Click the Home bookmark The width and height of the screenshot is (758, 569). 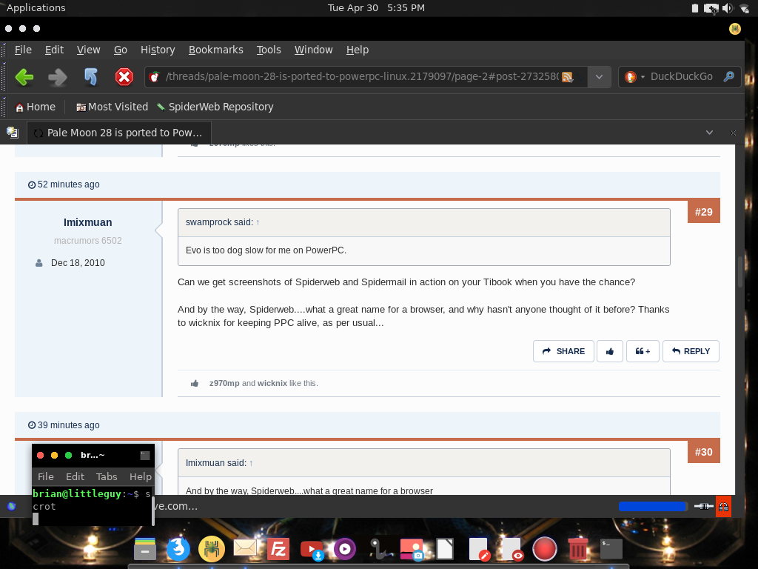point(36,107)
